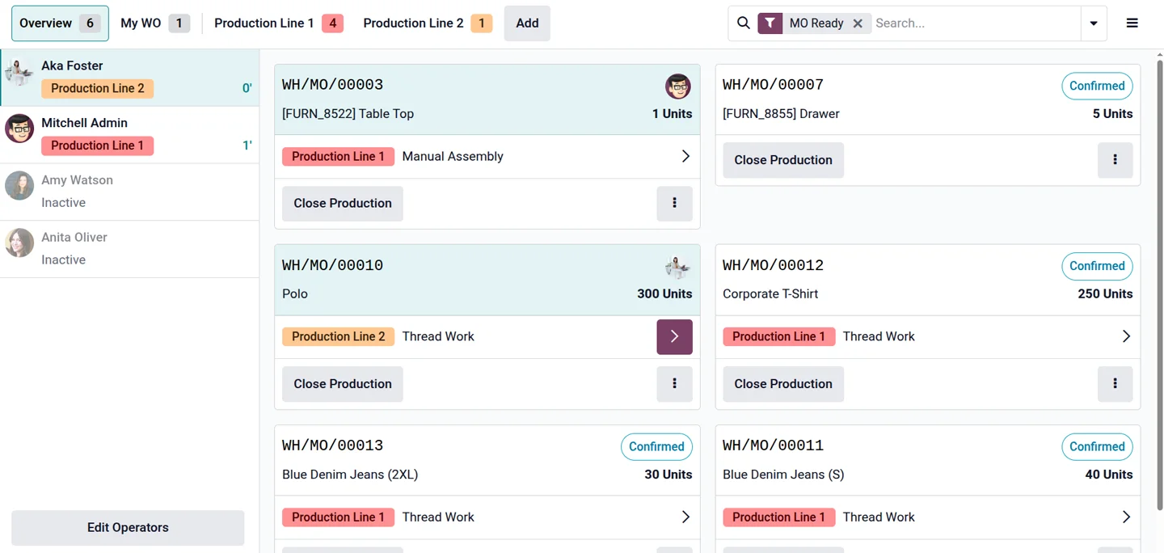1164x553 pixels.
Task: Click the search magnifier icon
Action: coord(744,23)
